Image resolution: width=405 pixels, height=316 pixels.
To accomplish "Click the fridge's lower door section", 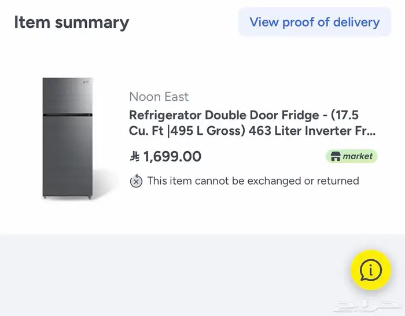I will 68,157.
